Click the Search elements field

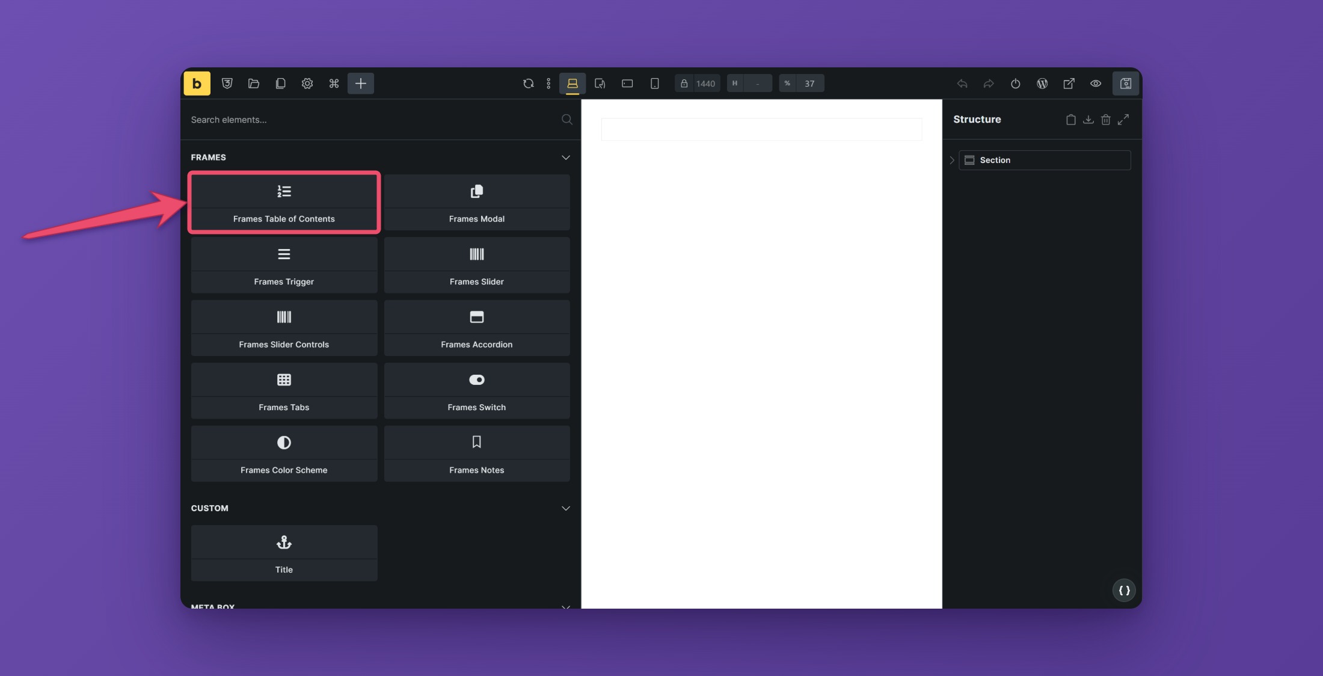point(381,120)
